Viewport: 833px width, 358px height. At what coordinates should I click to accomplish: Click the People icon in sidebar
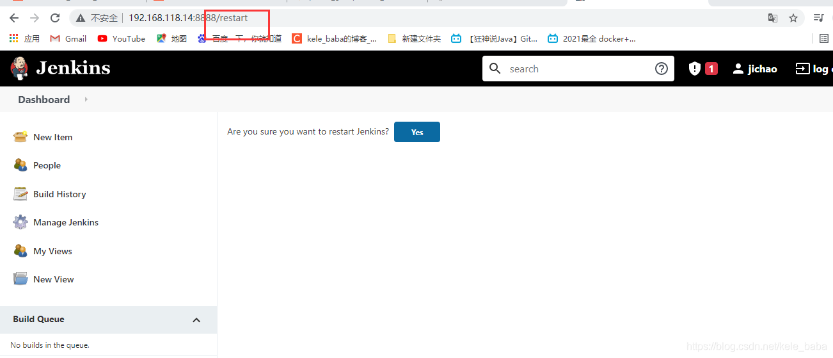click(x=20, y=165)
